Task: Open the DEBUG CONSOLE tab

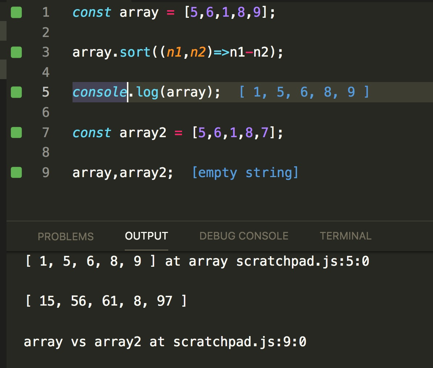Action: pos(243,236)
